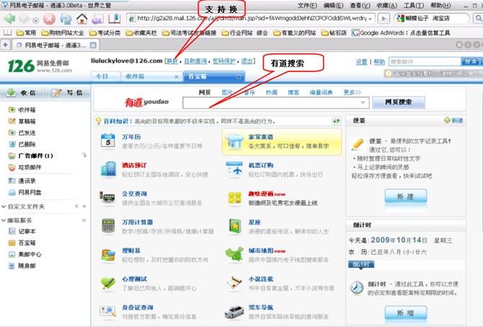Click 帮助 link near mail search
Image resolution: width=483 pixels, height=327 pixels.
(379, 62)
